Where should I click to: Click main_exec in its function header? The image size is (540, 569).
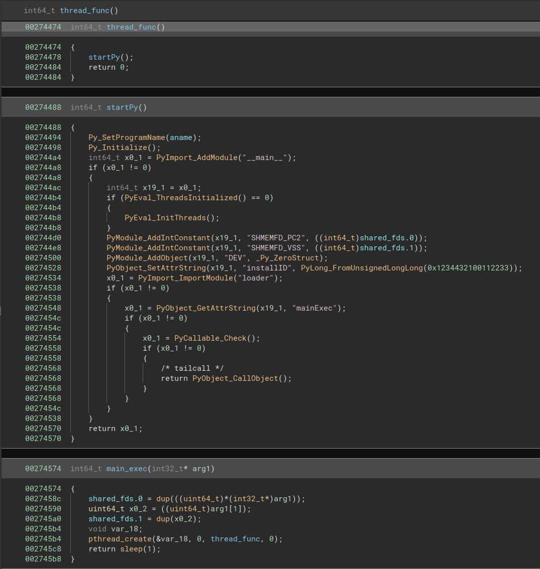[x=127, y=469]
